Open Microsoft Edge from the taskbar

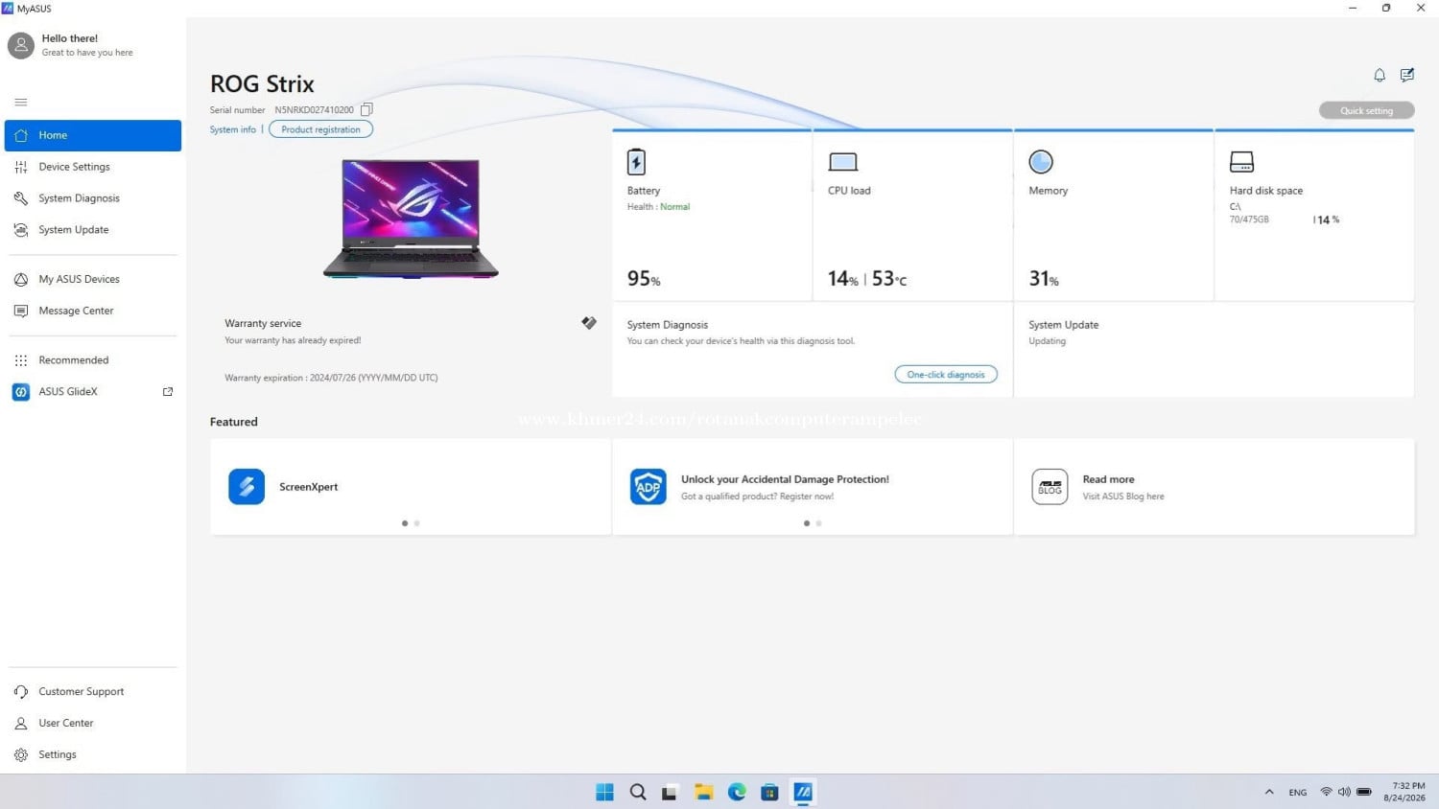(x=737, y=792)
